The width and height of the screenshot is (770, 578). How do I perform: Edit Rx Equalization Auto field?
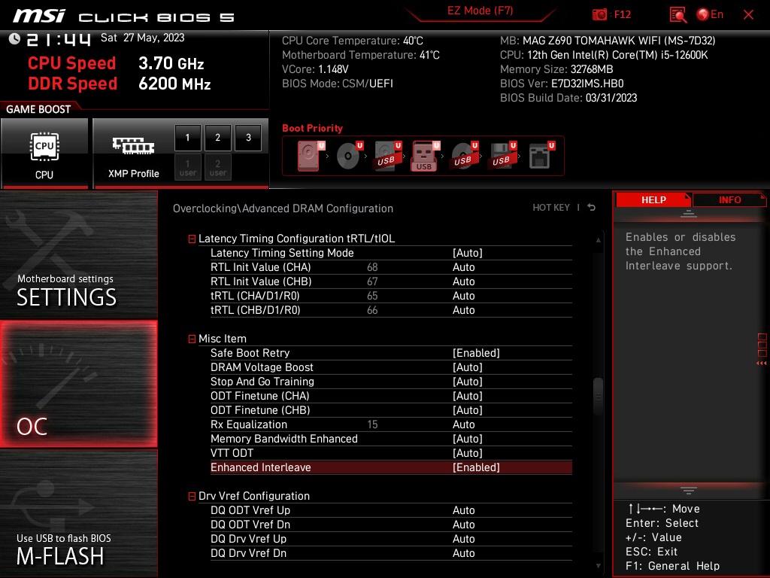(463, 424)
